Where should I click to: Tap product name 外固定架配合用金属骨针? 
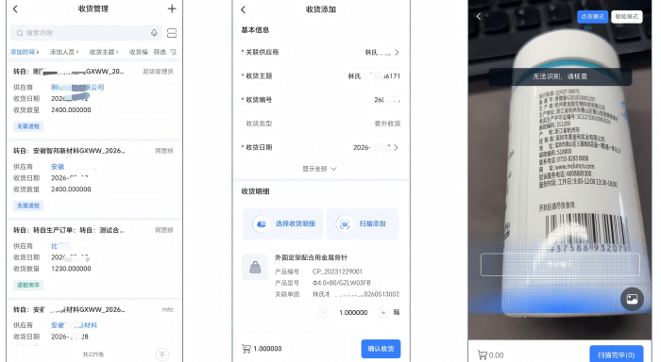(x=311, y=257)
